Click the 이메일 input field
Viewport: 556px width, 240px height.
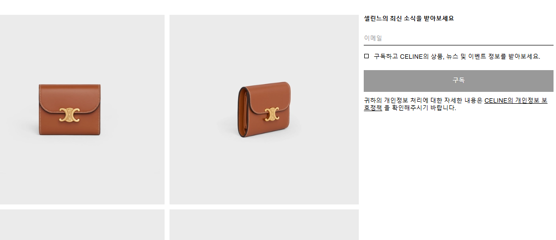(458, 38)
